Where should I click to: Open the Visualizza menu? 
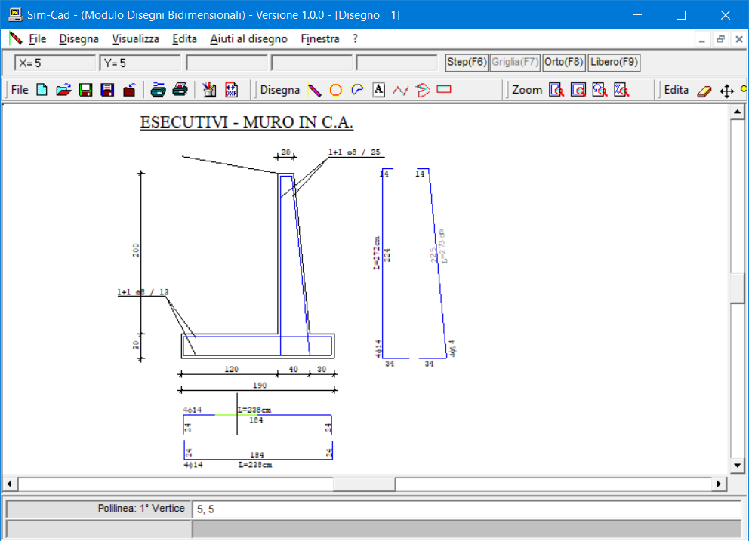tap(135, 38)
